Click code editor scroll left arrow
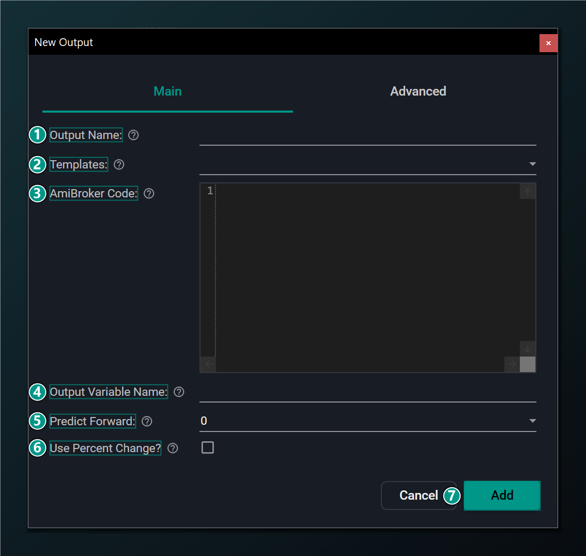The height and width of the screenshot is (556, 586). coord(209,364)
